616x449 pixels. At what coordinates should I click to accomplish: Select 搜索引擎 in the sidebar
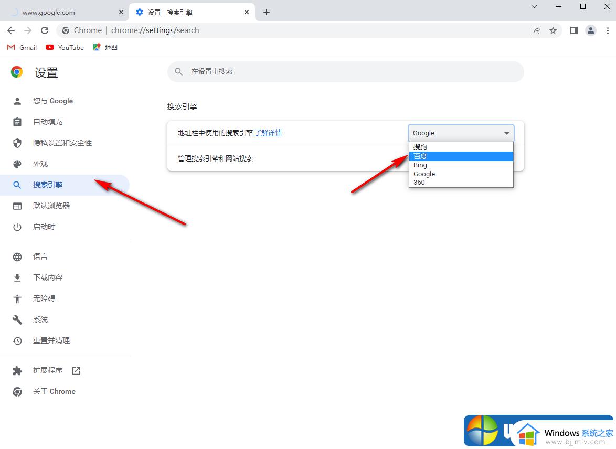[x=65, y=185]
